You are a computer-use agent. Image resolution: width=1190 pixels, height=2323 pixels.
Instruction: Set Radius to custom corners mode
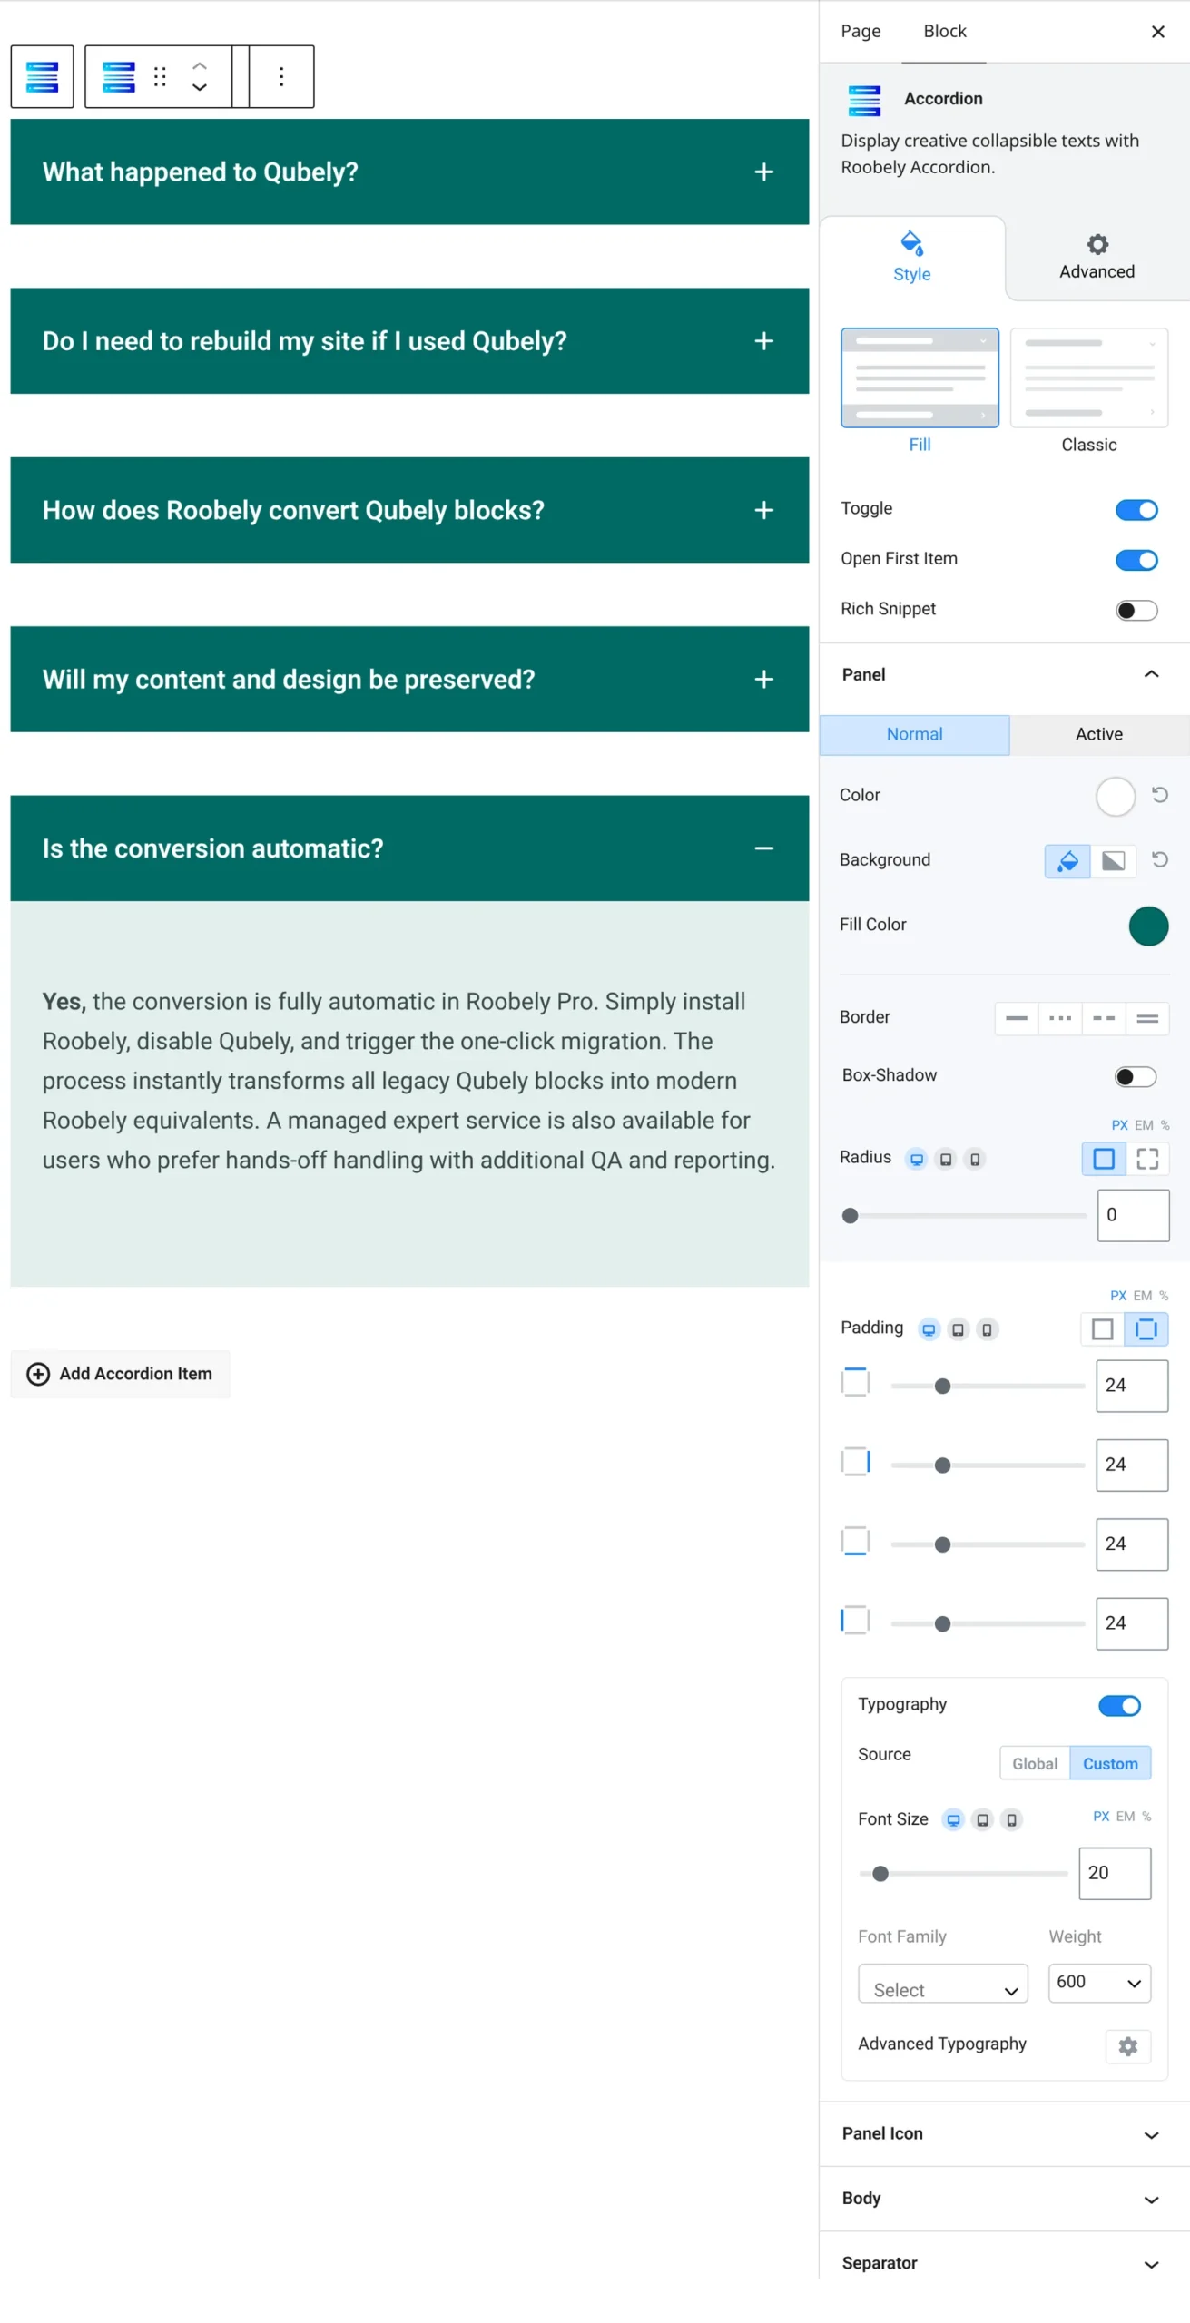tap(1147, 1159)
